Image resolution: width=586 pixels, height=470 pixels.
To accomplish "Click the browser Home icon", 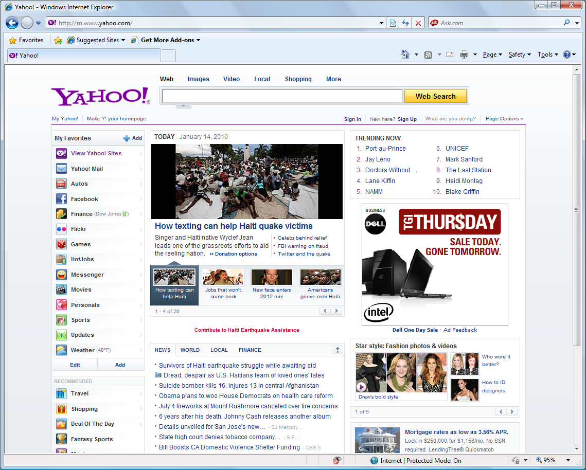I will pyautogui.click(x=405, y=55).
